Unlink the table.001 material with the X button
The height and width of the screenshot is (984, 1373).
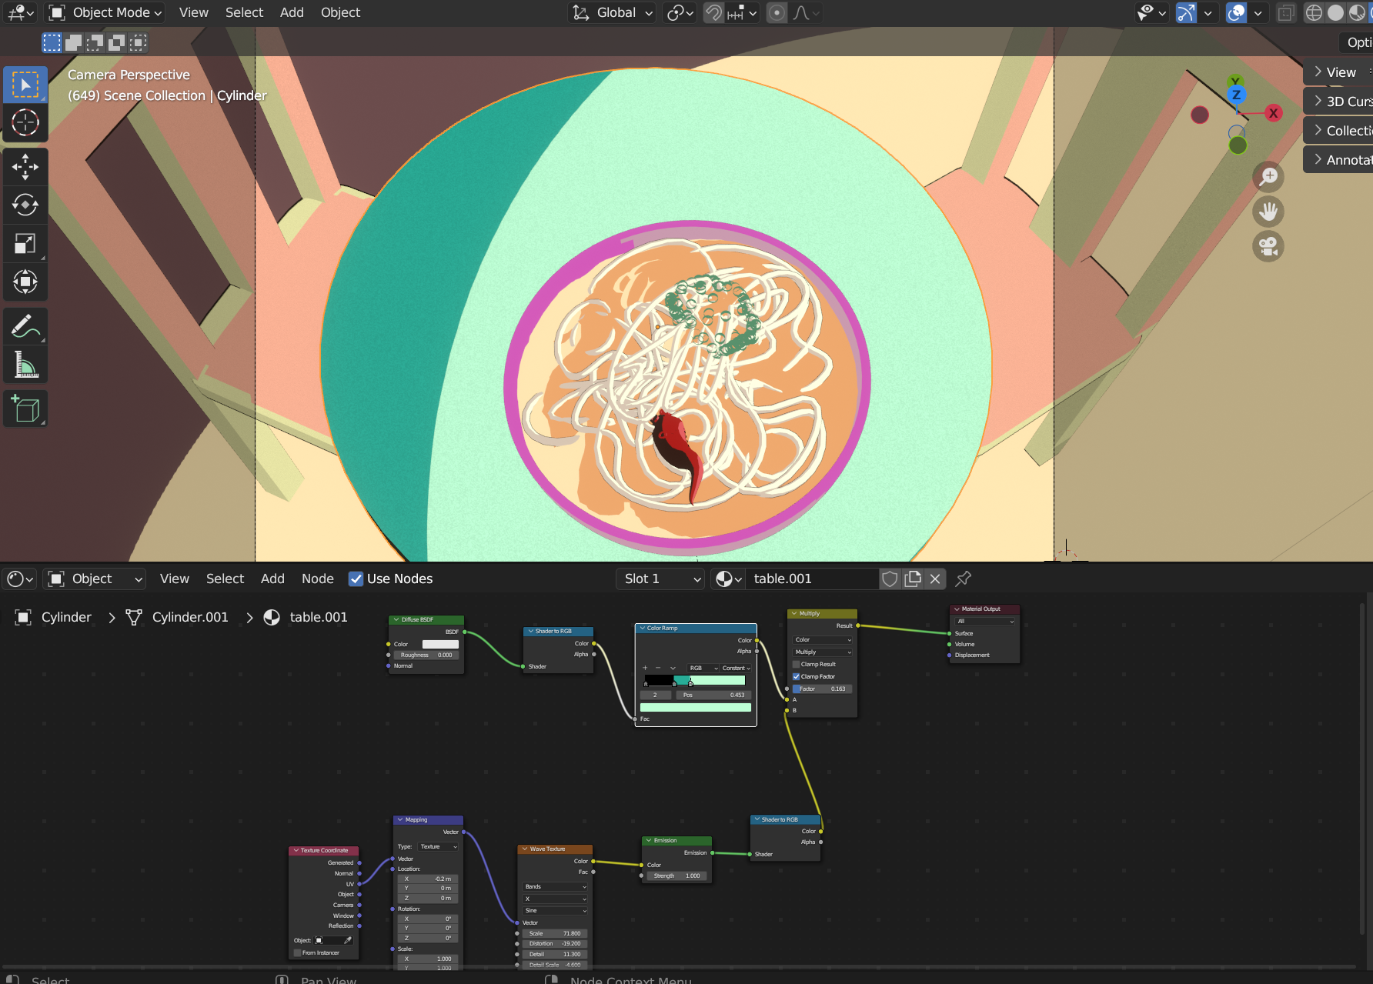(x=935, y=579)
